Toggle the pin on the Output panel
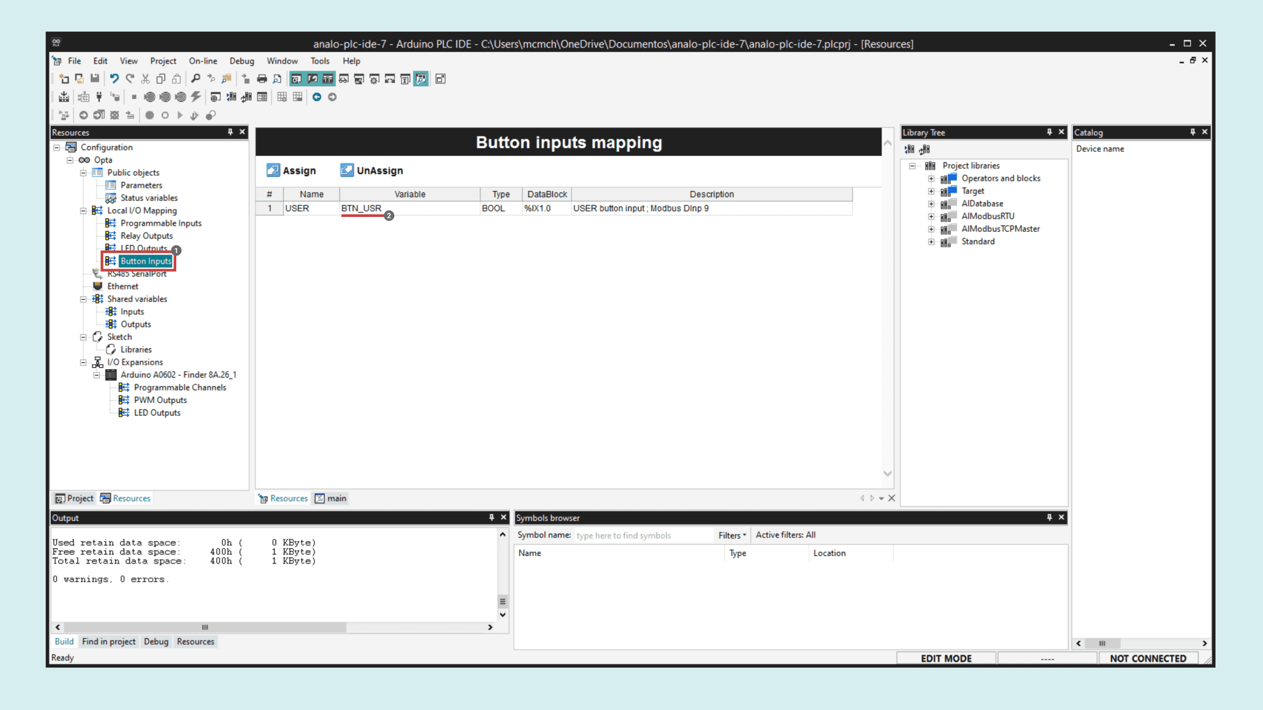The image size is (1263, 710). (x=491, y=518)
